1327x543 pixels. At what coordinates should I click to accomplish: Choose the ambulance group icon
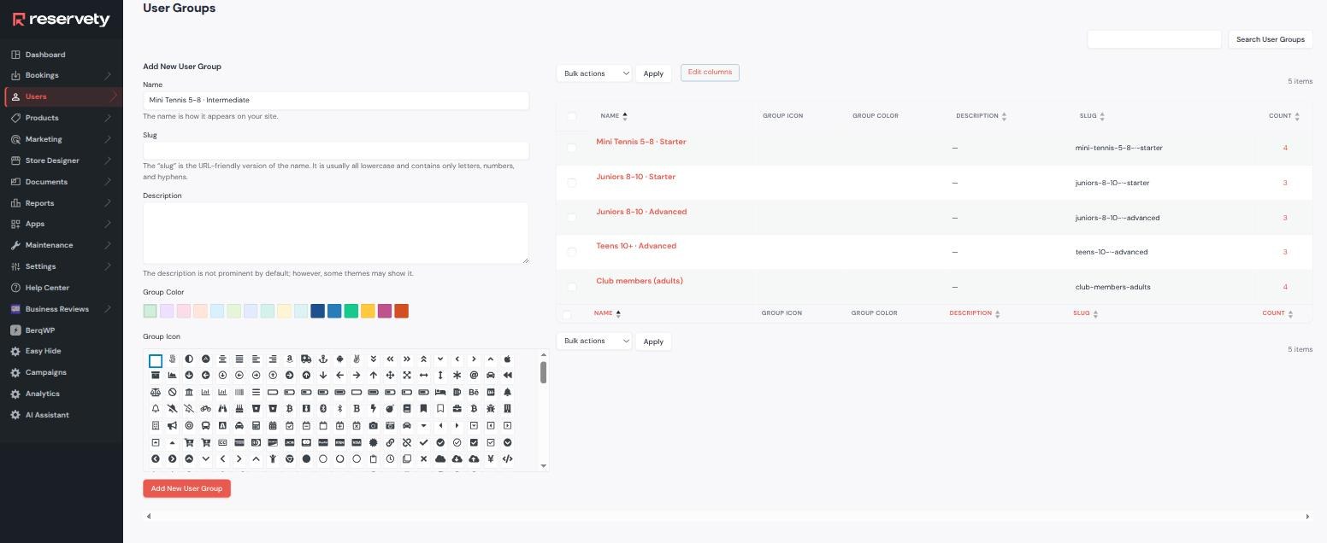tap(306, 359)
